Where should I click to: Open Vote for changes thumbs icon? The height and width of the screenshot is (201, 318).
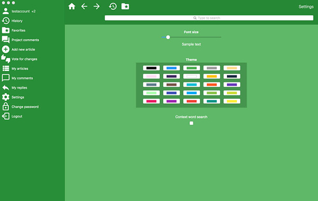(6, 59)
